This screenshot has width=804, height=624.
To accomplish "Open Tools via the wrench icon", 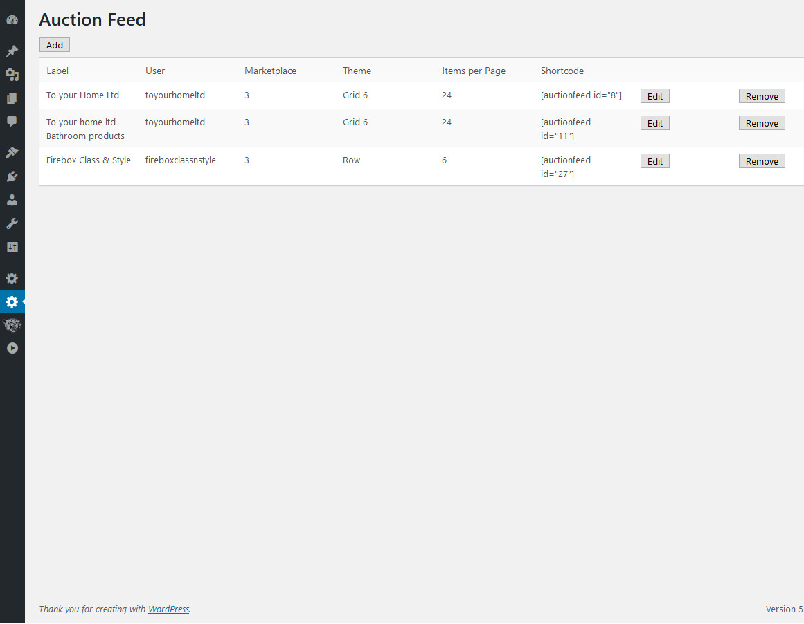I will coord(12,223).
